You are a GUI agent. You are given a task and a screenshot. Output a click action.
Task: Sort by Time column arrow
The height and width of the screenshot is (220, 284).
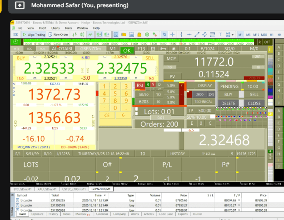click(x=105, y=196)
